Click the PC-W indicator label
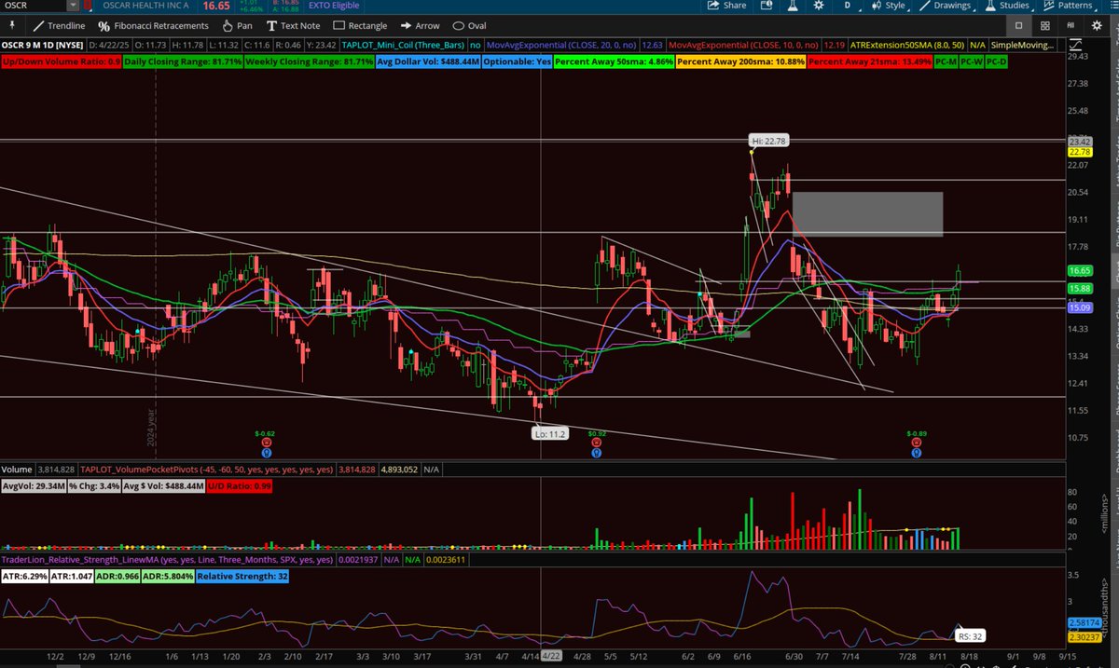Image resolution: width=1119 pixels, height=668 pixels. [x=971, y=61]
